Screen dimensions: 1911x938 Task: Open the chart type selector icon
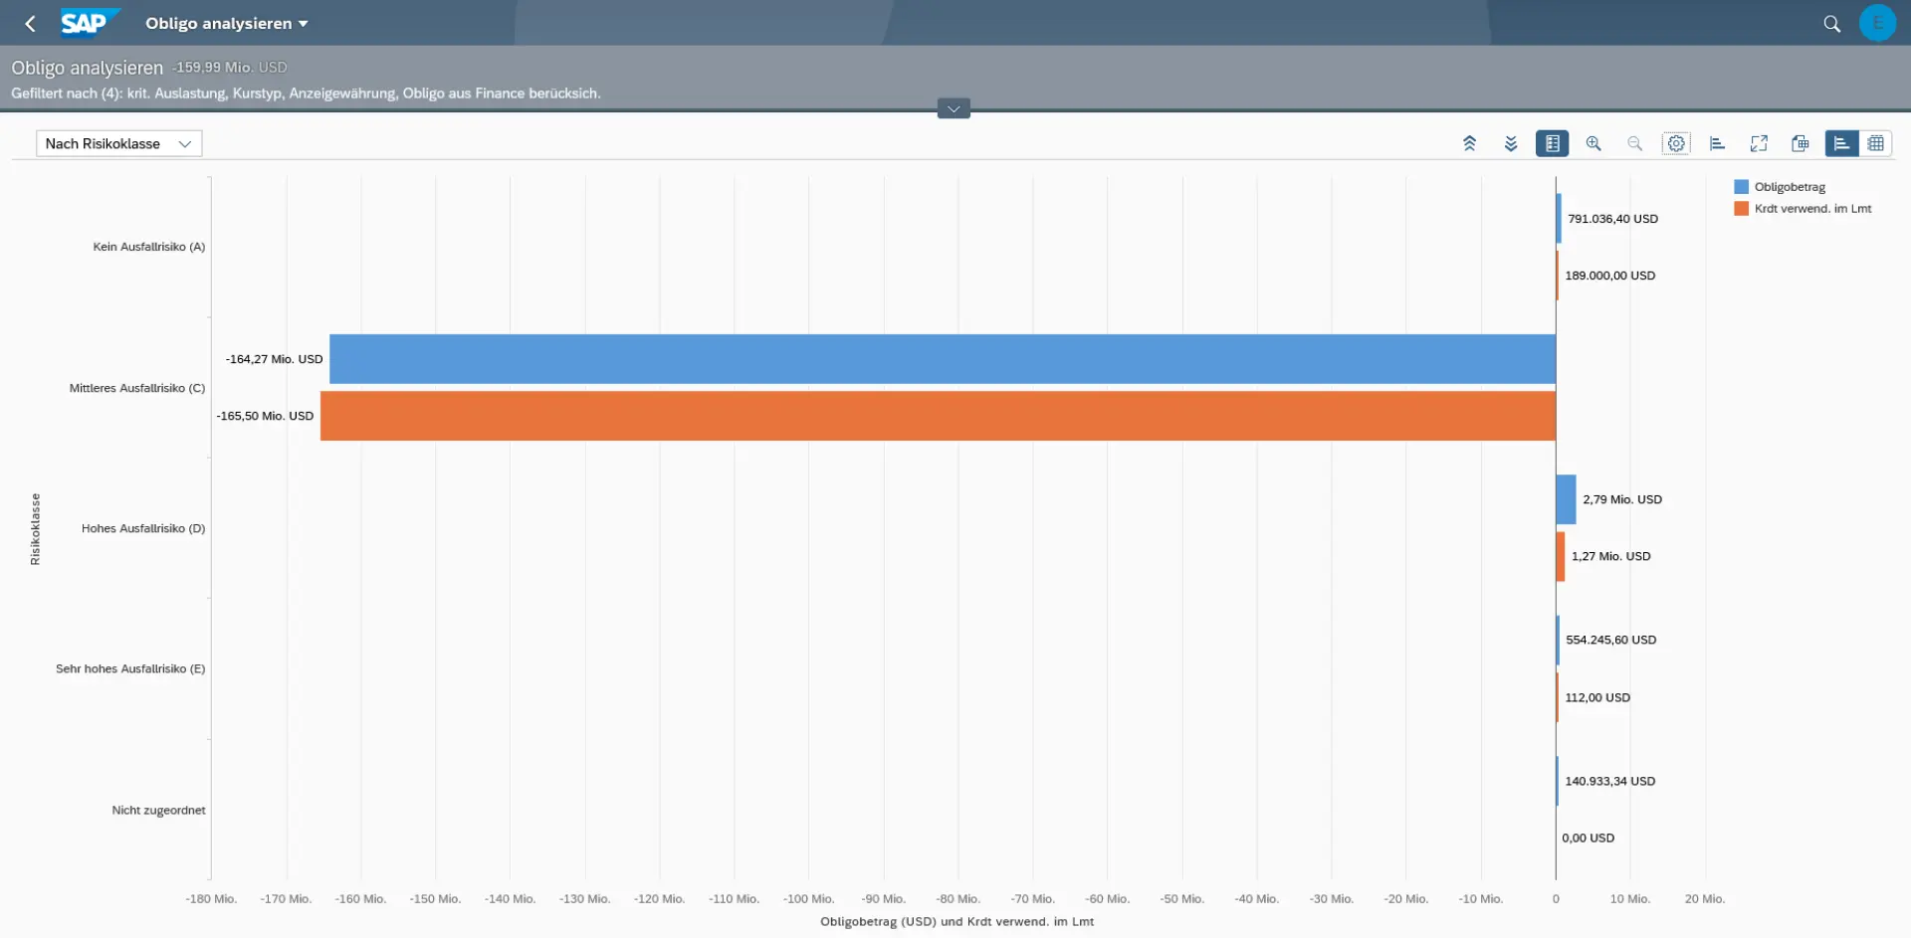(1717, 143)
